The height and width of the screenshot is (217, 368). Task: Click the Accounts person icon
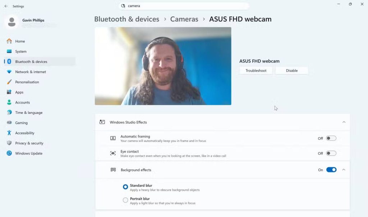(9, 102)
